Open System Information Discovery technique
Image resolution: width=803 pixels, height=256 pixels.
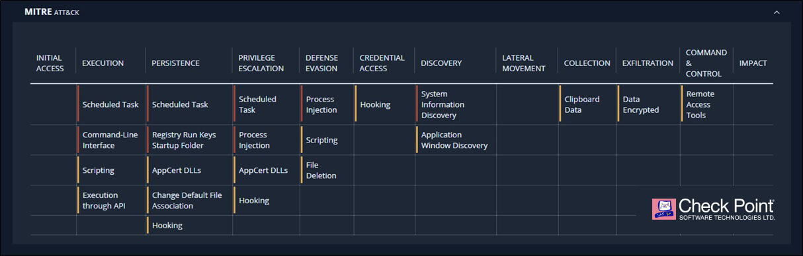click(x=443, y=104)
